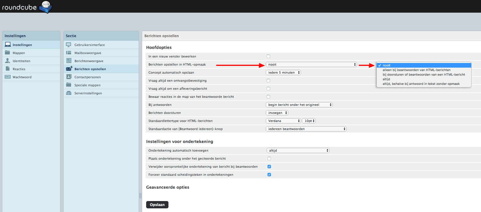Click the panel splitter handle near Opslaan
This screenshot has width=481, height=212.
140,196
